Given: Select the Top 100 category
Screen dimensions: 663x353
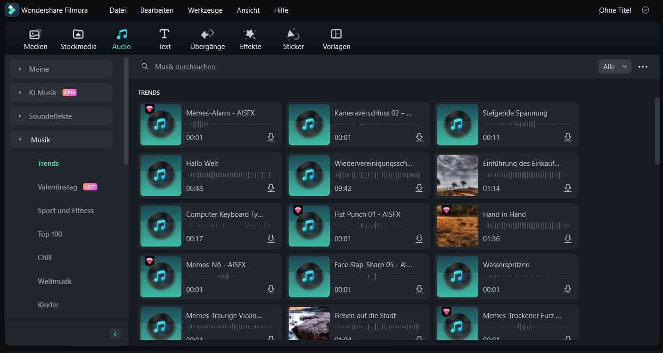Looking at the screenshot, I should pyautogui.click(x=50, y=234).
